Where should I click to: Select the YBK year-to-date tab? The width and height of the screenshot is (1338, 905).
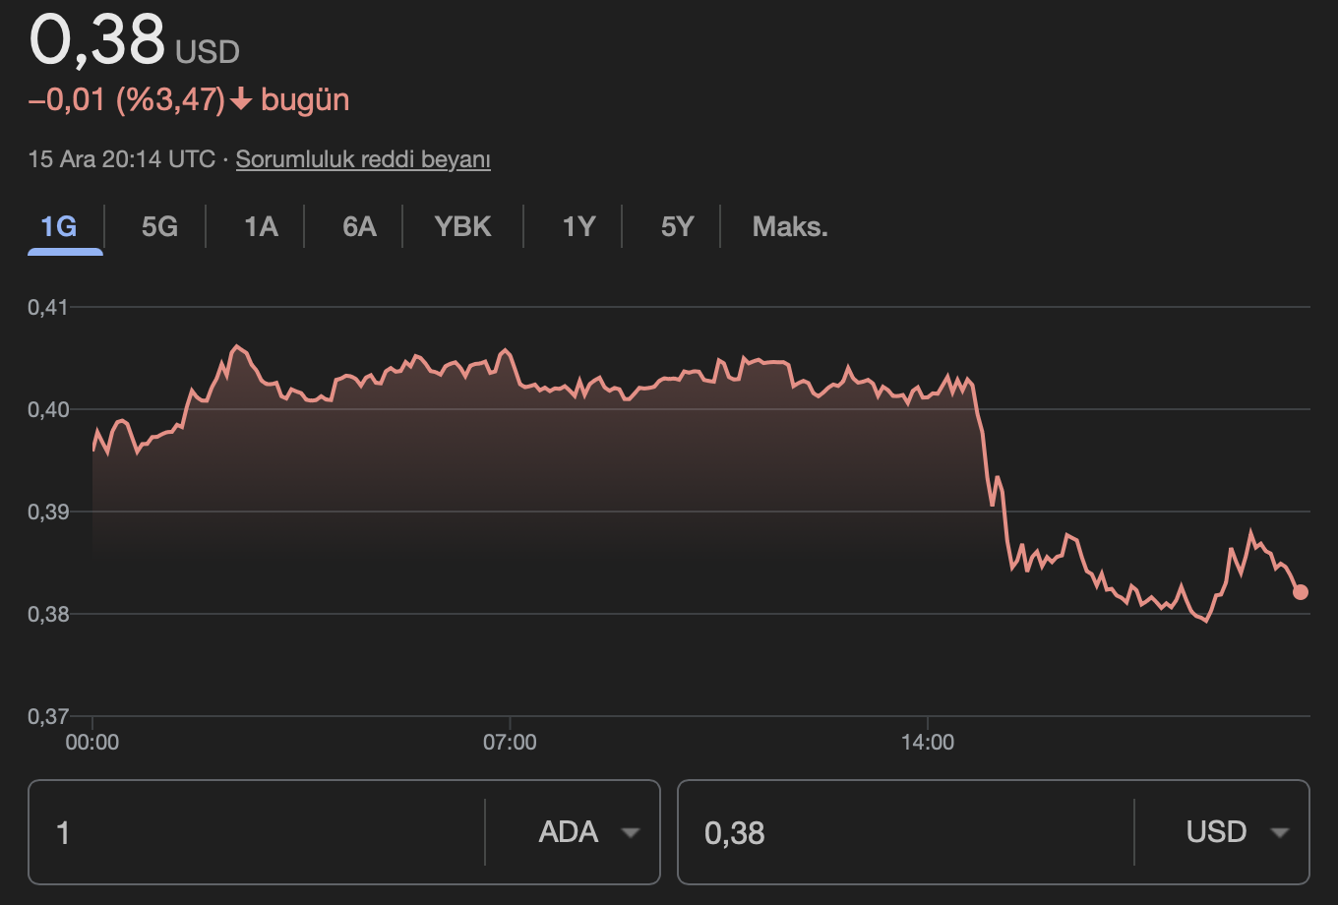pyautogui.click(x=462, y=227)
